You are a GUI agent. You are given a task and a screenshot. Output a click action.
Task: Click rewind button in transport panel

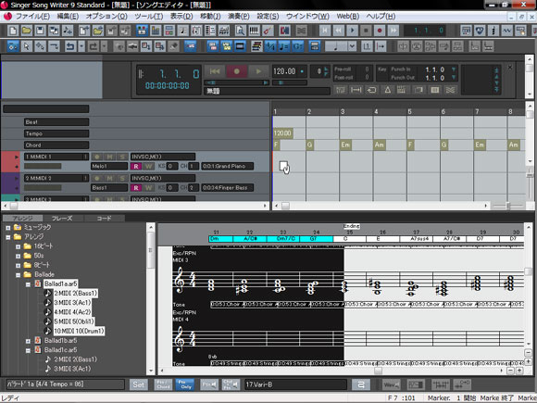(x=215, y=71)
